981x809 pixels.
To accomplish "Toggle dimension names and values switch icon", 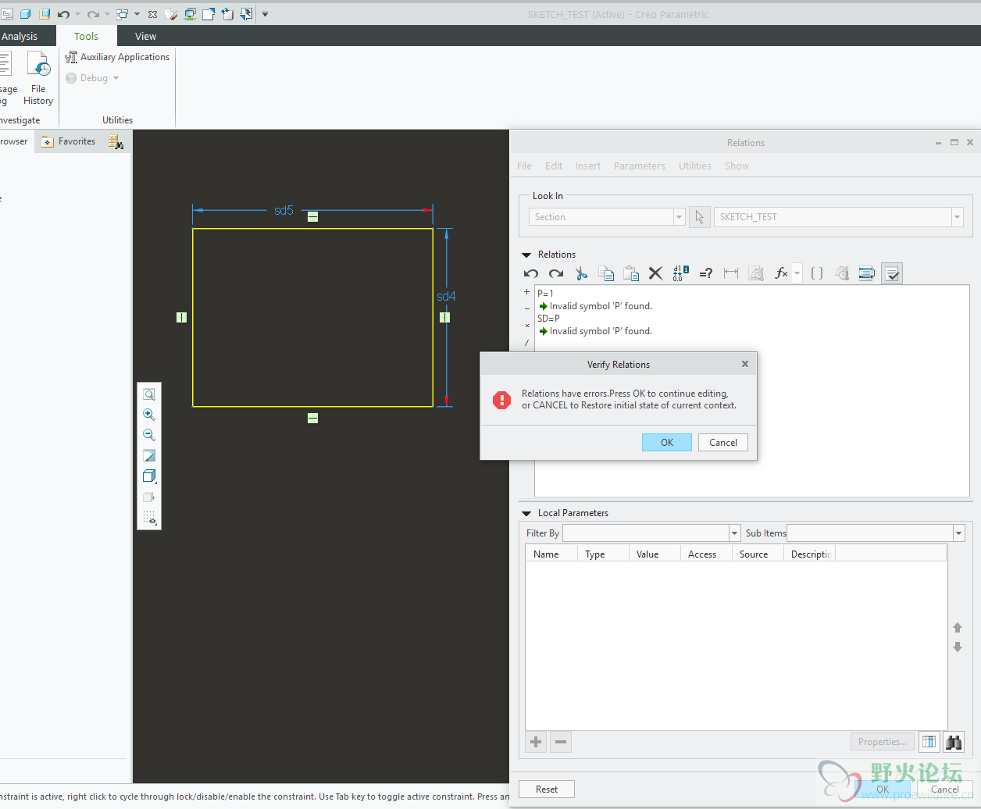I will [680, 273].
